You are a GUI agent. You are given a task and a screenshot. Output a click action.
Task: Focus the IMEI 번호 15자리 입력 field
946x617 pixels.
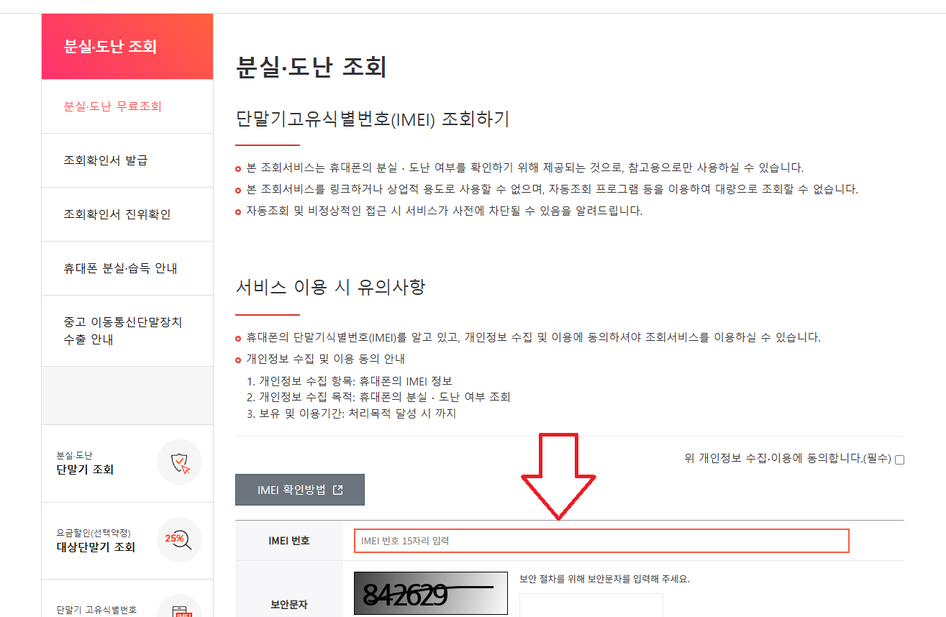[601, 541]
